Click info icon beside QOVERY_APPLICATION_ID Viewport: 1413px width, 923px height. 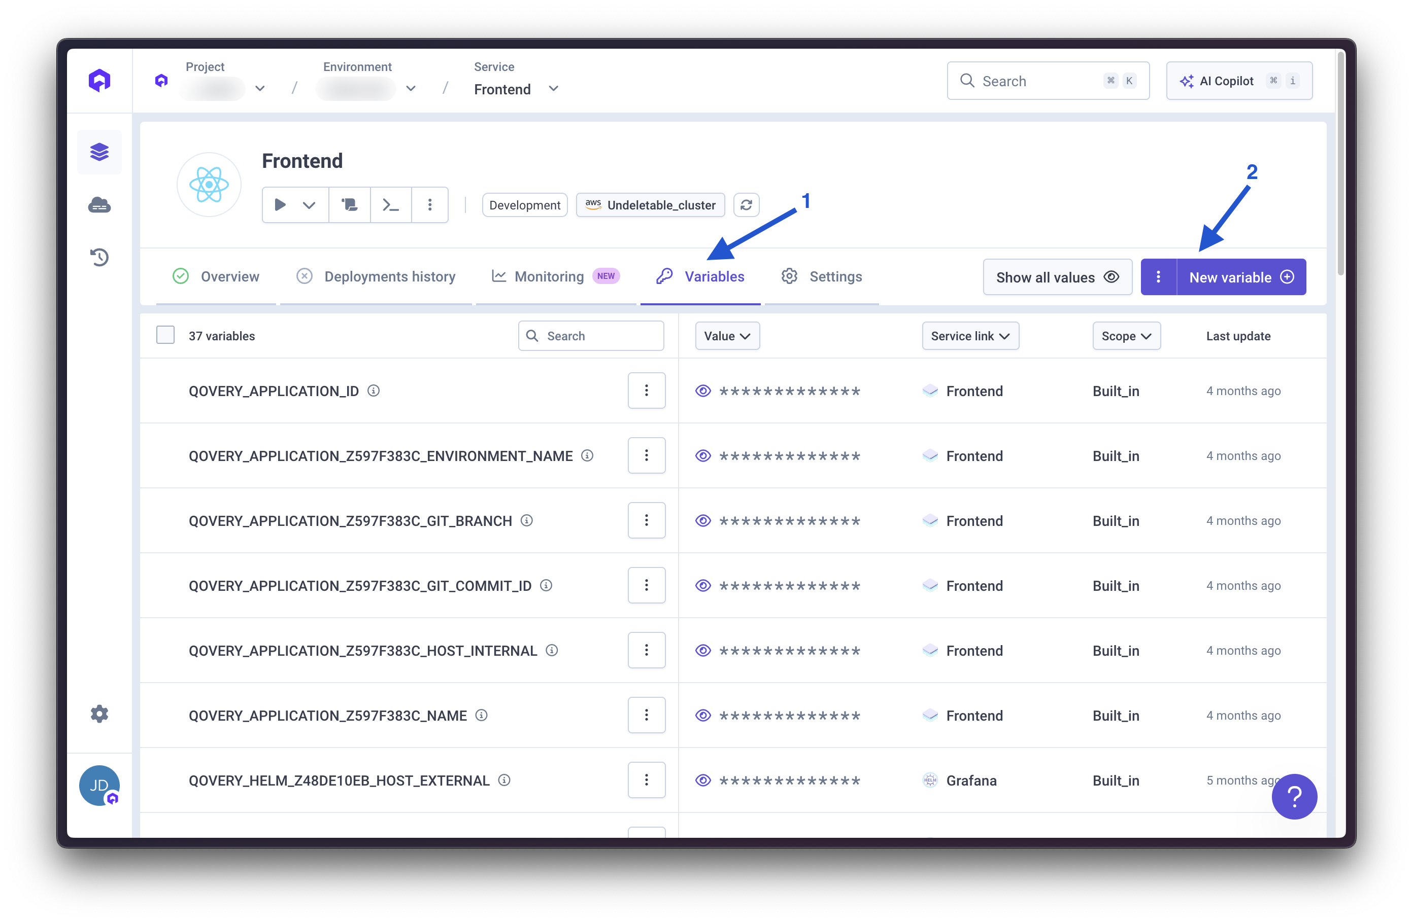(x=374, y=391)
